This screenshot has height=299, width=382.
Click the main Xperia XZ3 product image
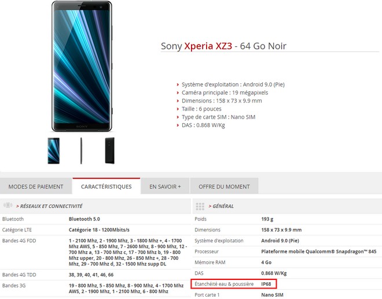(82, 67)
